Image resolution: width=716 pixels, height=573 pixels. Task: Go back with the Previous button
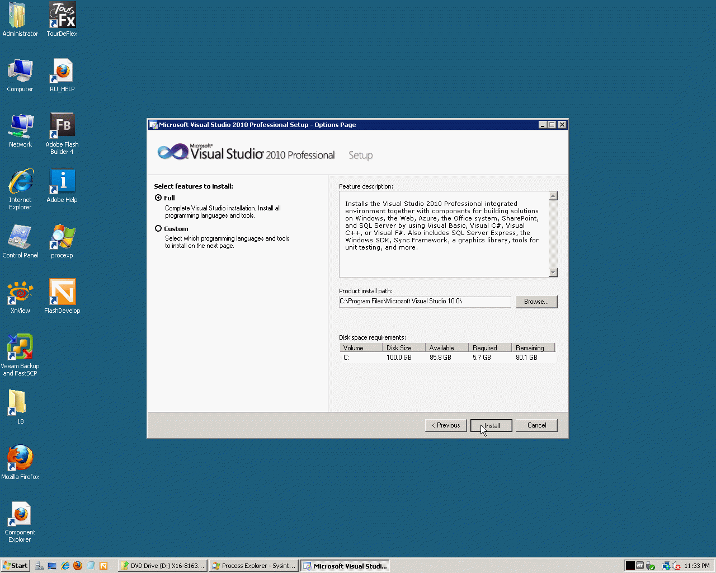446,425
